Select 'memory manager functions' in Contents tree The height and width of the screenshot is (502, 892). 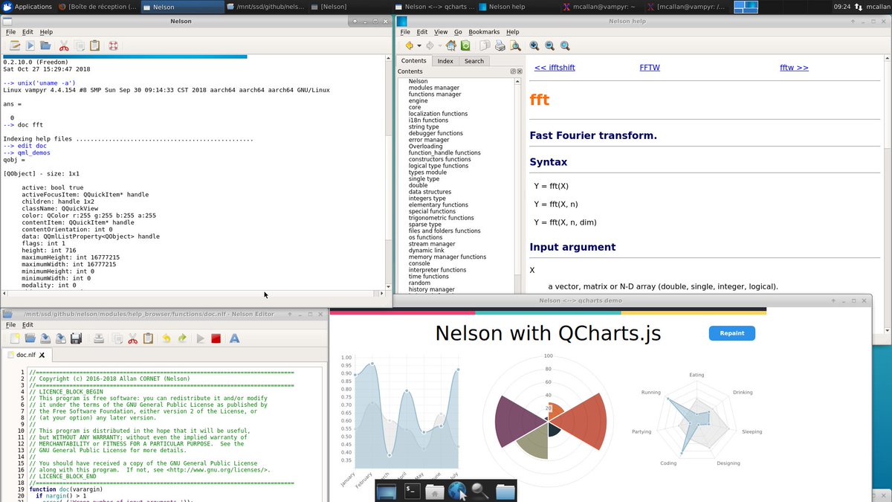coord(447,257)
